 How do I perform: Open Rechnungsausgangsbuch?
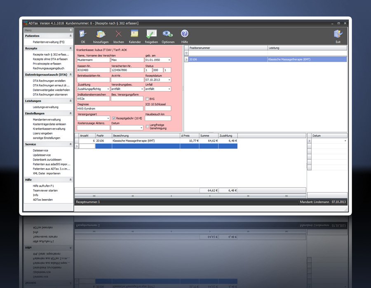click(49, 68)
